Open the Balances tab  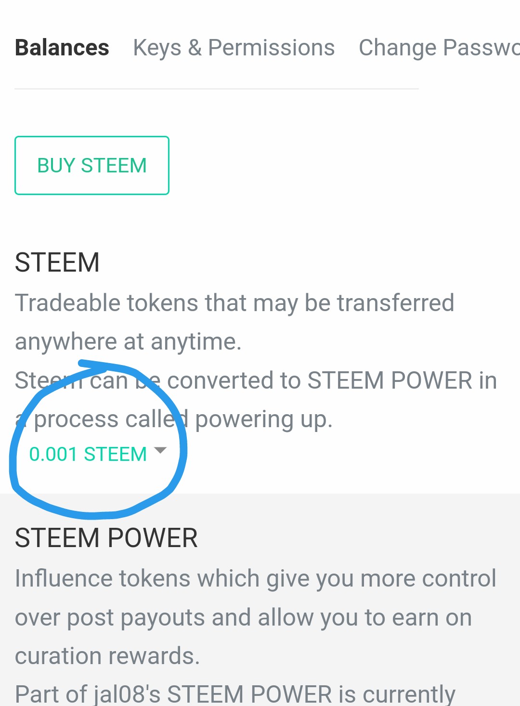coord(62,48)
